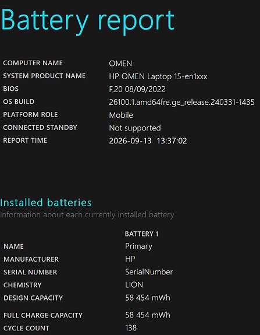Screen dimensions: 260x335
Task: Select the BATTERY 1 column header
Action: 141,234
